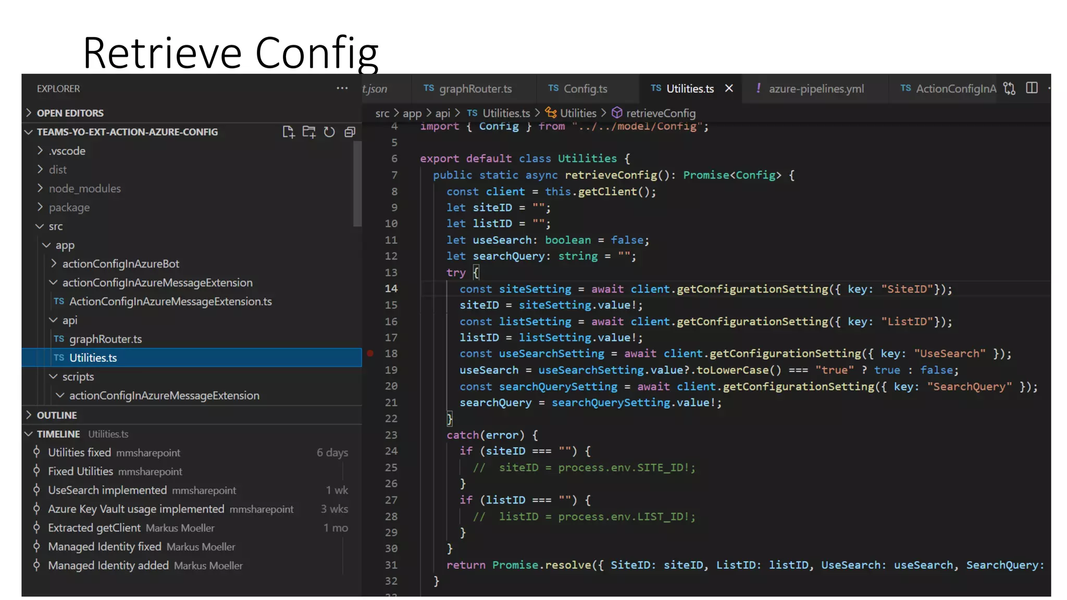
Task: Toggle the breakpoint dot at line 18
Action: pos(370,353)
